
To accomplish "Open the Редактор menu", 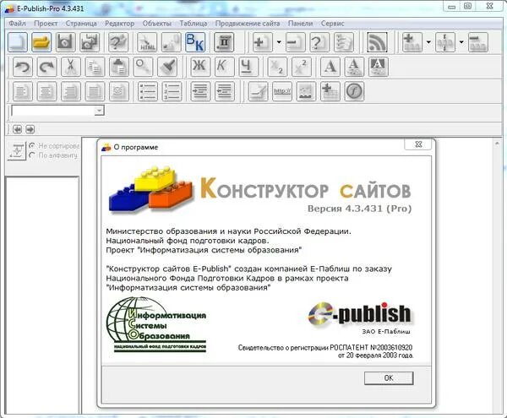I will (120, 24).
